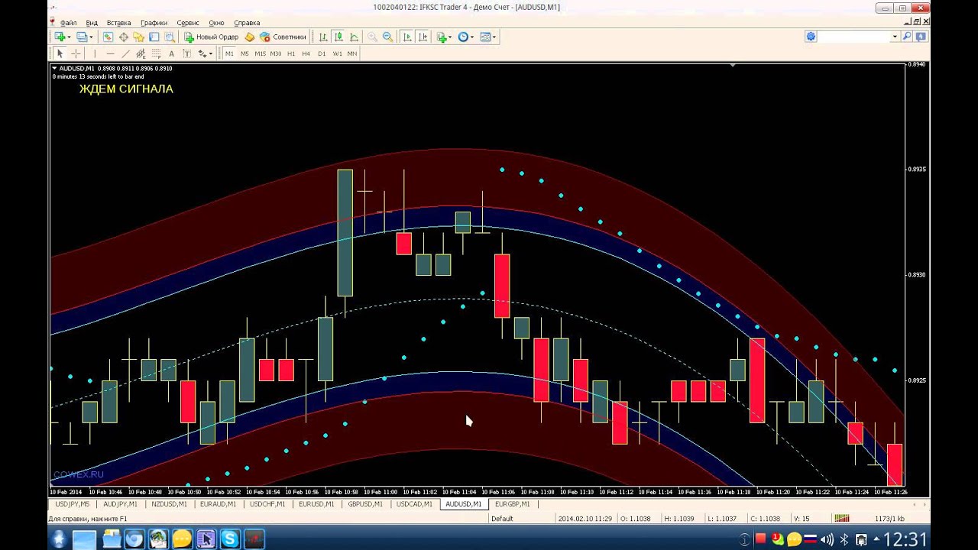Viewport: 978px width, 550px height.
Task: Select the text A tool
Action: (x=171, y=53)
